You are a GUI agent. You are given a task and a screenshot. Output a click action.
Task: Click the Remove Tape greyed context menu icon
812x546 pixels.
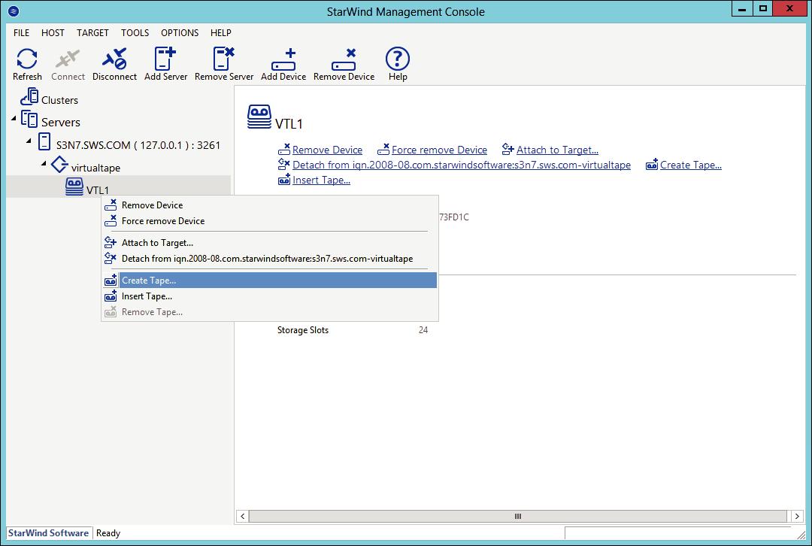click(111, 312)
